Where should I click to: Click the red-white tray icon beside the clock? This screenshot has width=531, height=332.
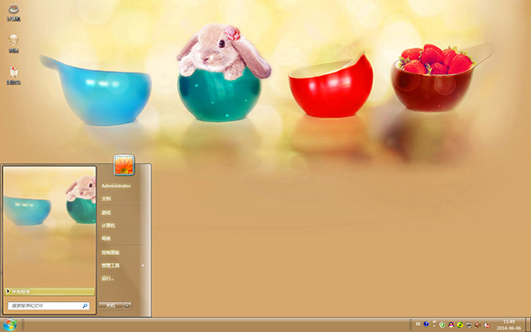pos(487,325)
